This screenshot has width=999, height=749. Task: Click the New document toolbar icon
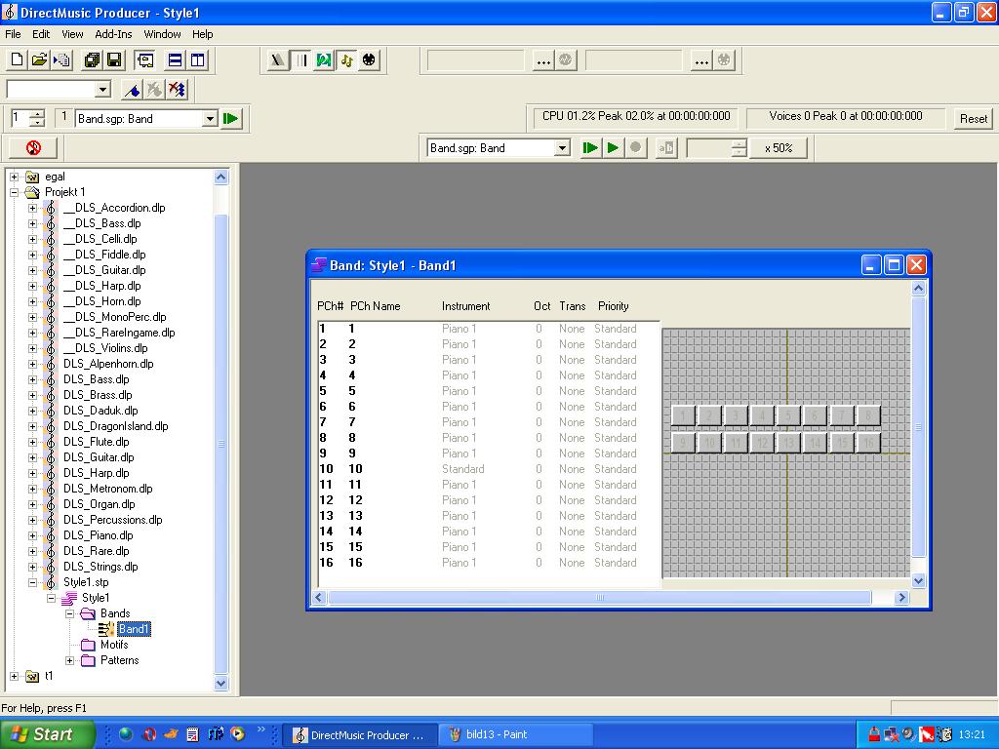[17, 60]
